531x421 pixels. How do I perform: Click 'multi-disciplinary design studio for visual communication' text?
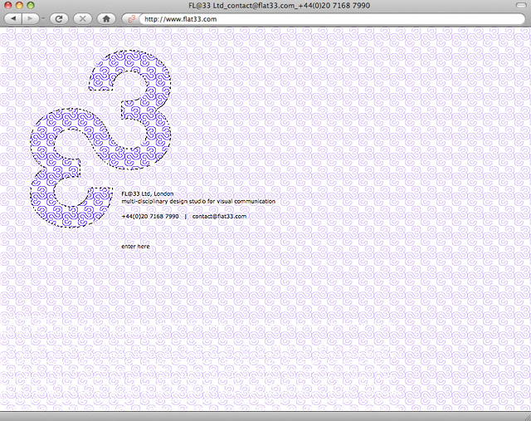pos(198,201)
